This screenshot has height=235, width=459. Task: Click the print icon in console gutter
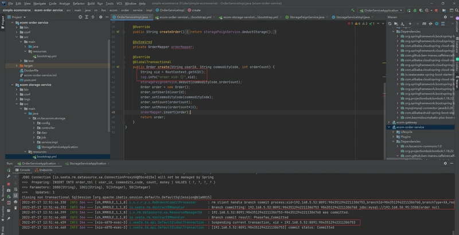pyautogui.click(x=15, y=202)
